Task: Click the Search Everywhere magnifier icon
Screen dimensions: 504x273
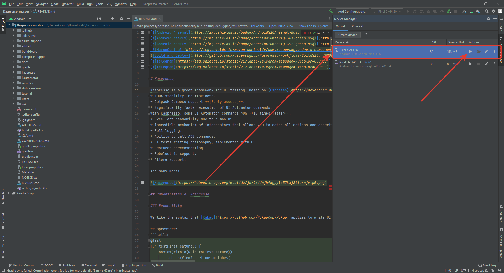Action: click(x=487, y=11)
